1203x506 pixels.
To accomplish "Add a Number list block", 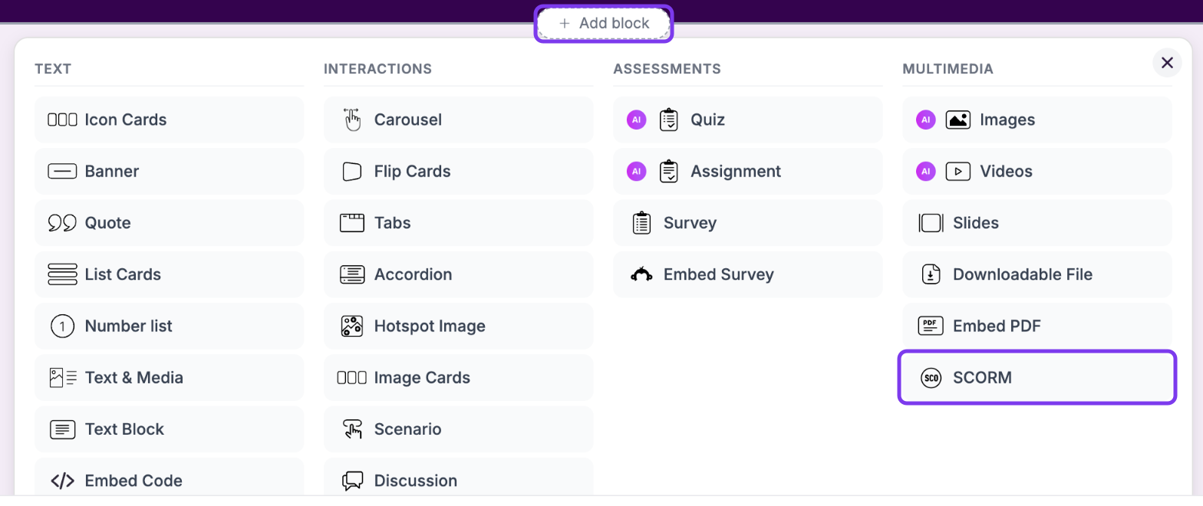I will click(x=169, y=326).
